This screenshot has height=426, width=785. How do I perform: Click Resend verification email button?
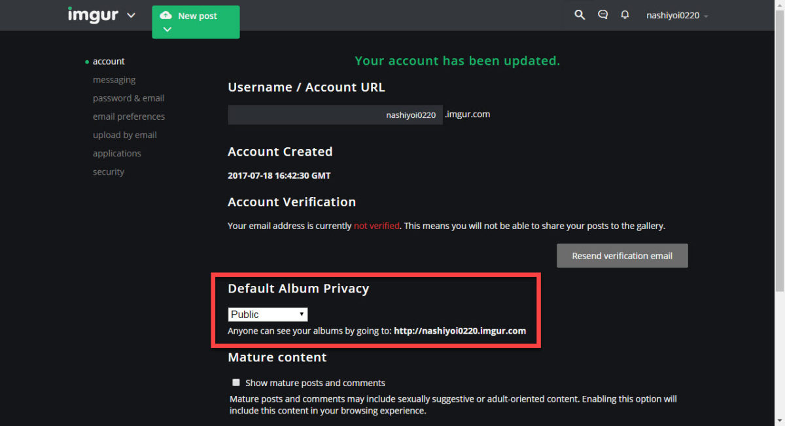tap(622, 256)
